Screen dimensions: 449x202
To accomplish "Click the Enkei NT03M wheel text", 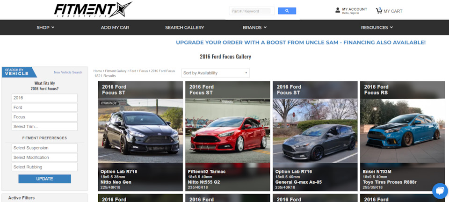I will pyautogui.click(x=377, y=172).
